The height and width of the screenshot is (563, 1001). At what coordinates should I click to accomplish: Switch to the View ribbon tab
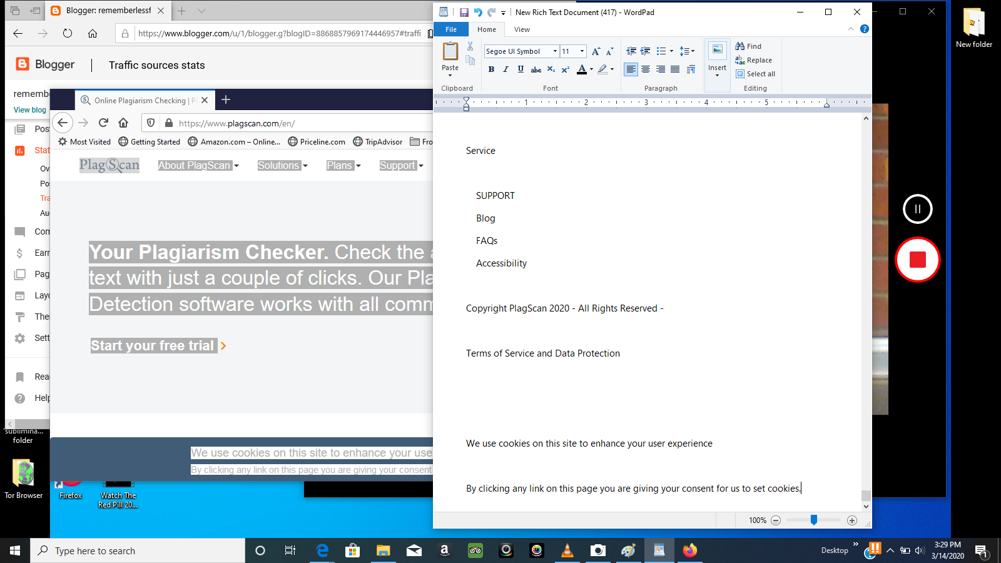point(522,29)
